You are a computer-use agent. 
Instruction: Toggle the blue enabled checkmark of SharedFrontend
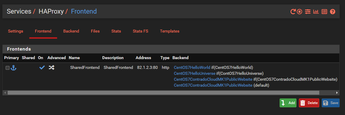[x=42, y=67]
